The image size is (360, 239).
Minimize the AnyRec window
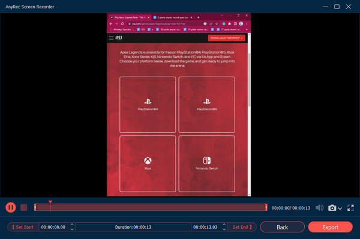[325, 7]
